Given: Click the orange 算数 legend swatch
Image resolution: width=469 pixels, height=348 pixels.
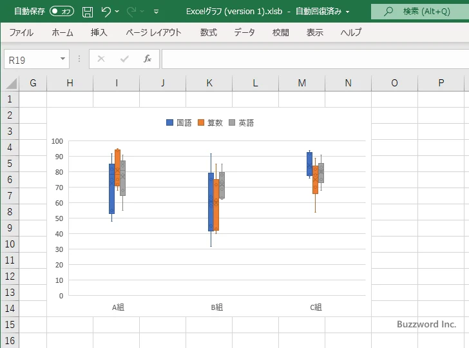Looking at the screenshot, I should point(201,122).
